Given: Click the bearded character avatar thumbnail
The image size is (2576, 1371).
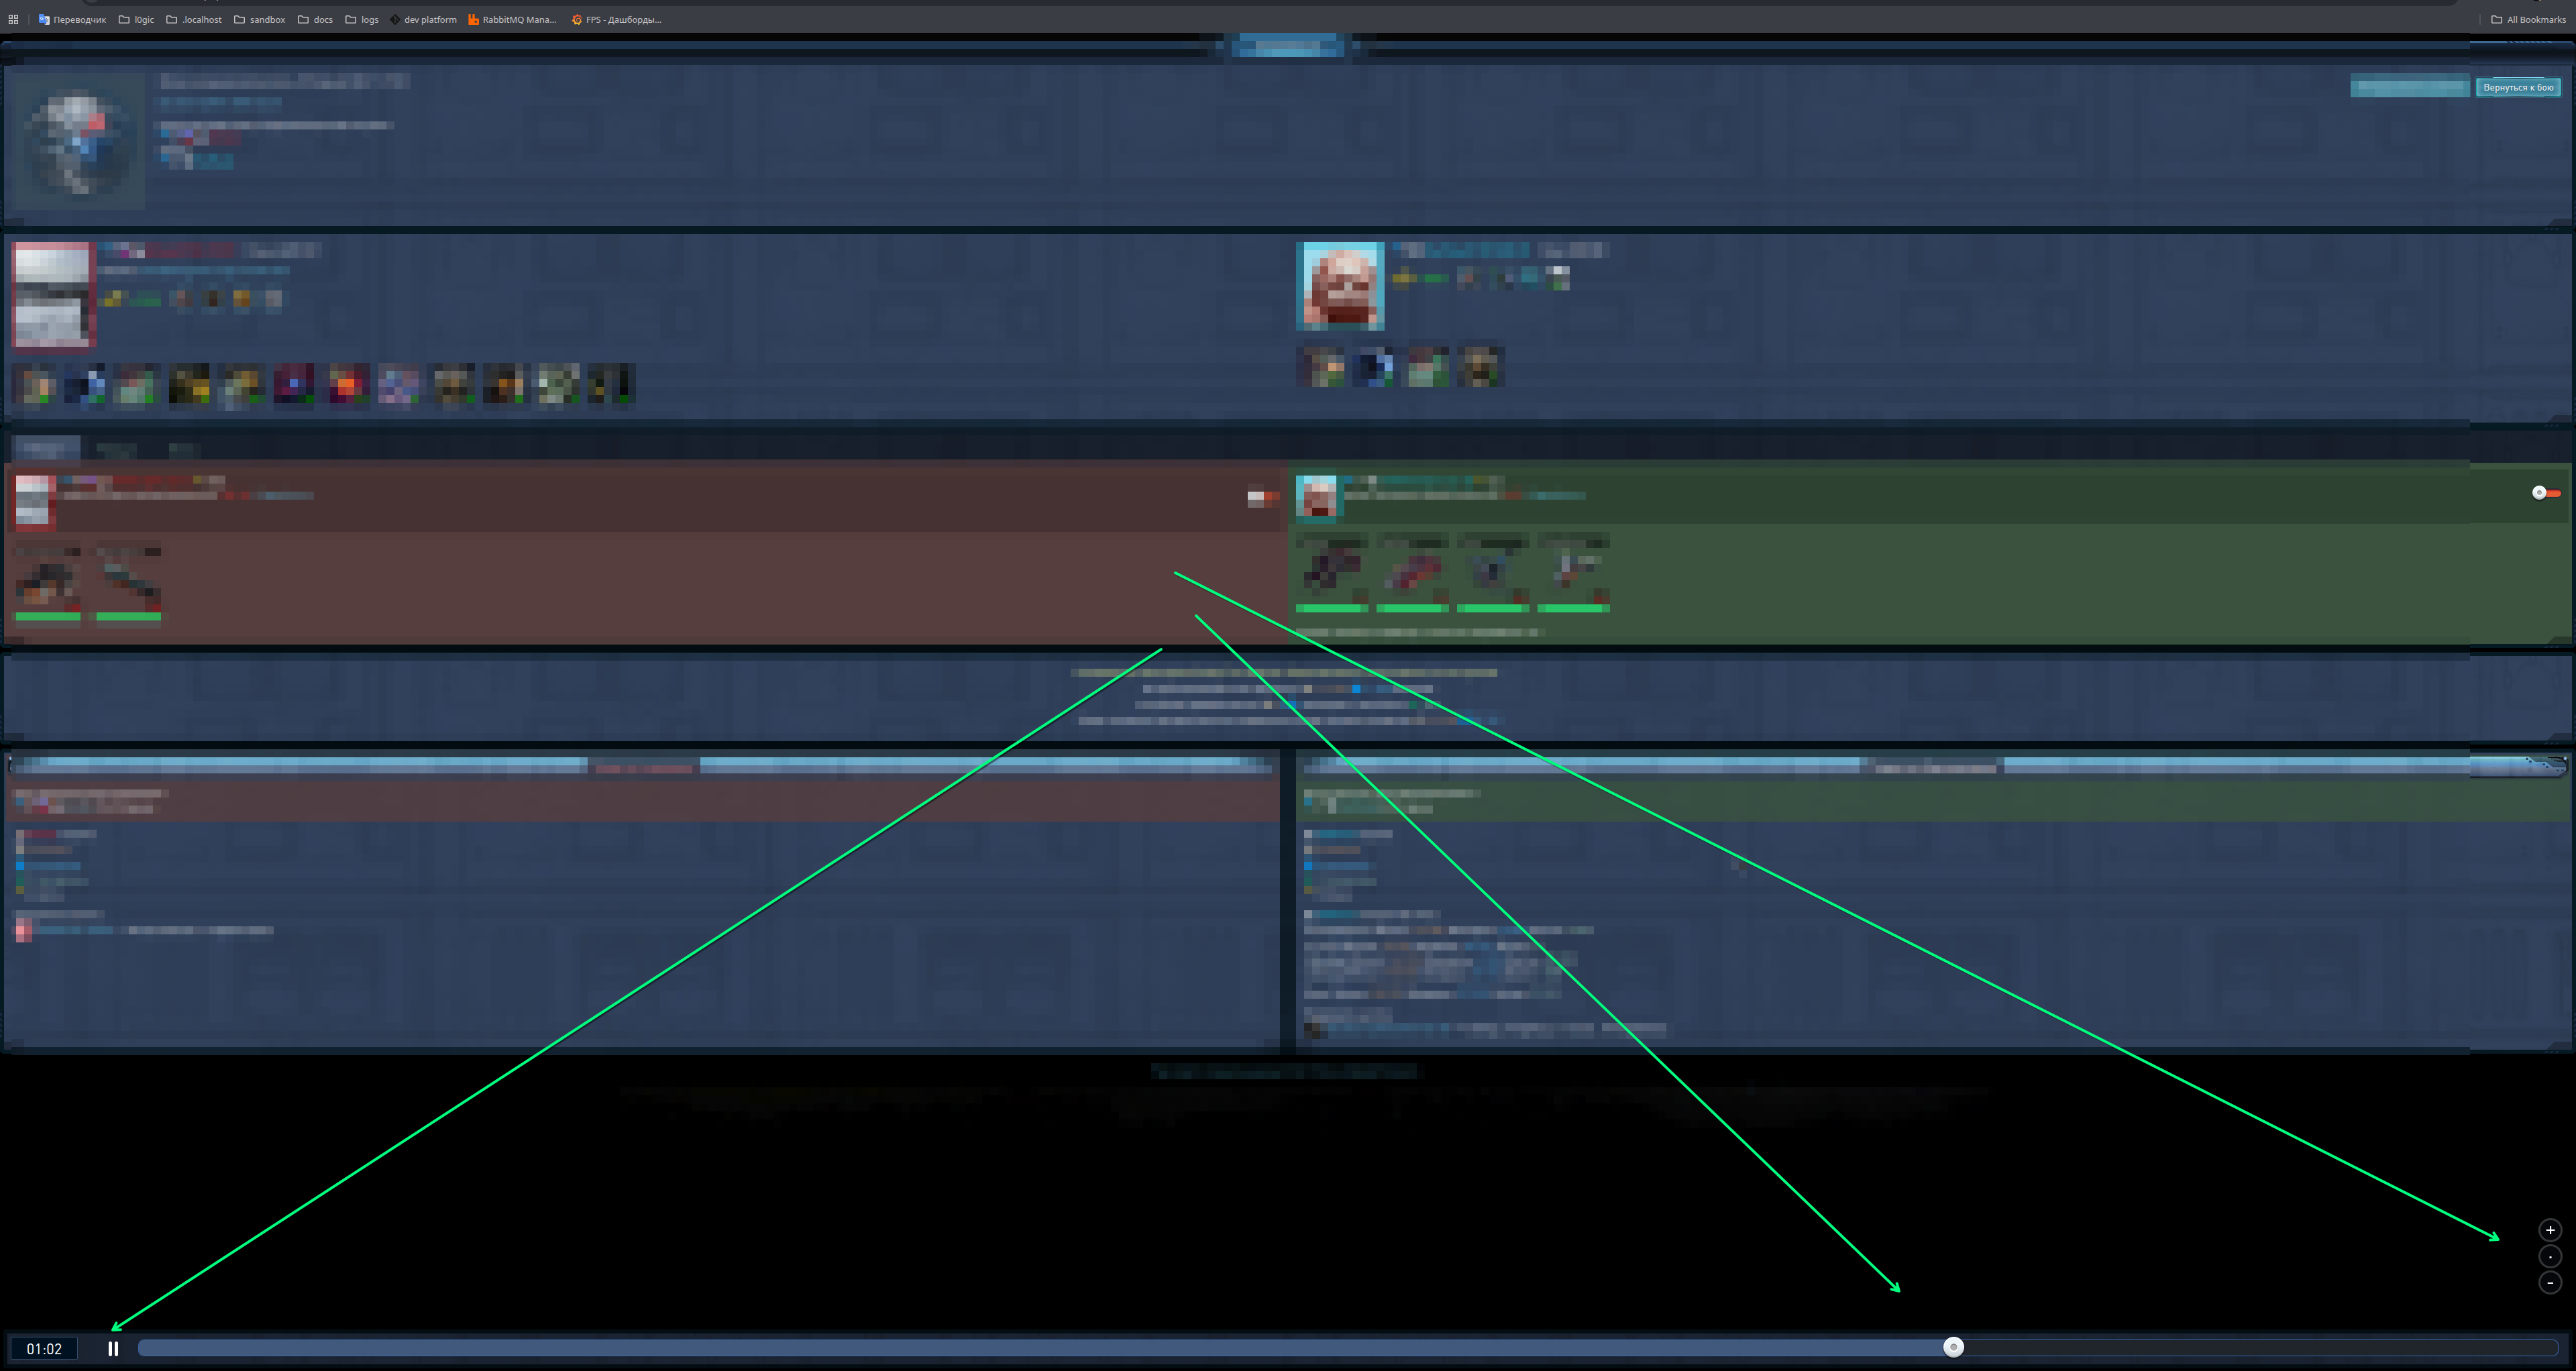Looking at the screenshot, I should pos(1340,286).
